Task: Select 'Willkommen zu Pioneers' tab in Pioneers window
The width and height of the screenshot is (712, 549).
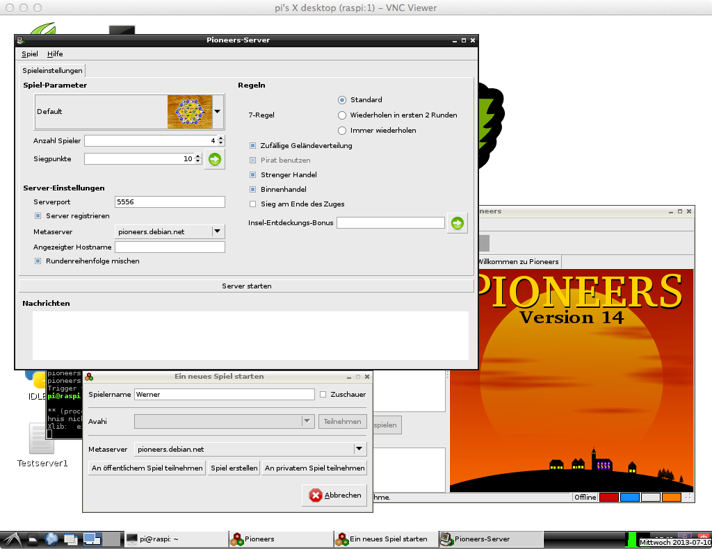Action: (x=518, y=262)
